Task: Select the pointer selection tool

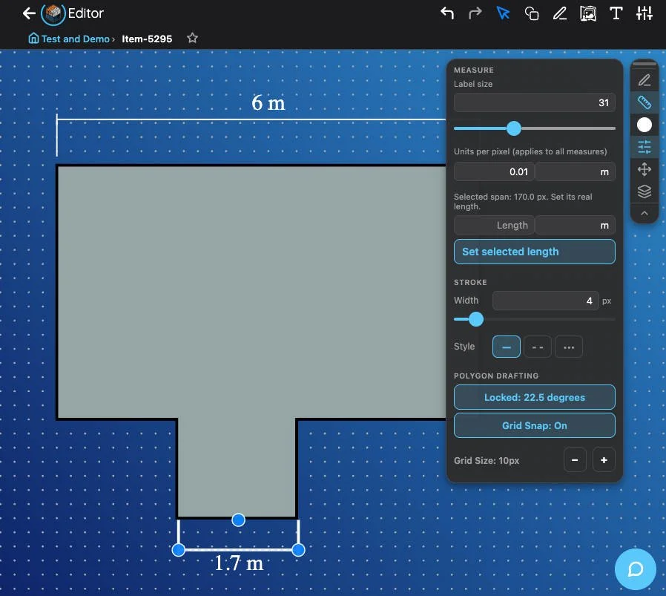Action: (503, 13)
